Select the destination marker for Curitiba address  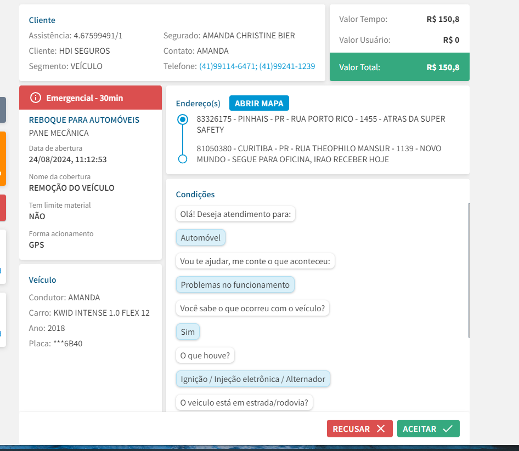click(182, 159)
